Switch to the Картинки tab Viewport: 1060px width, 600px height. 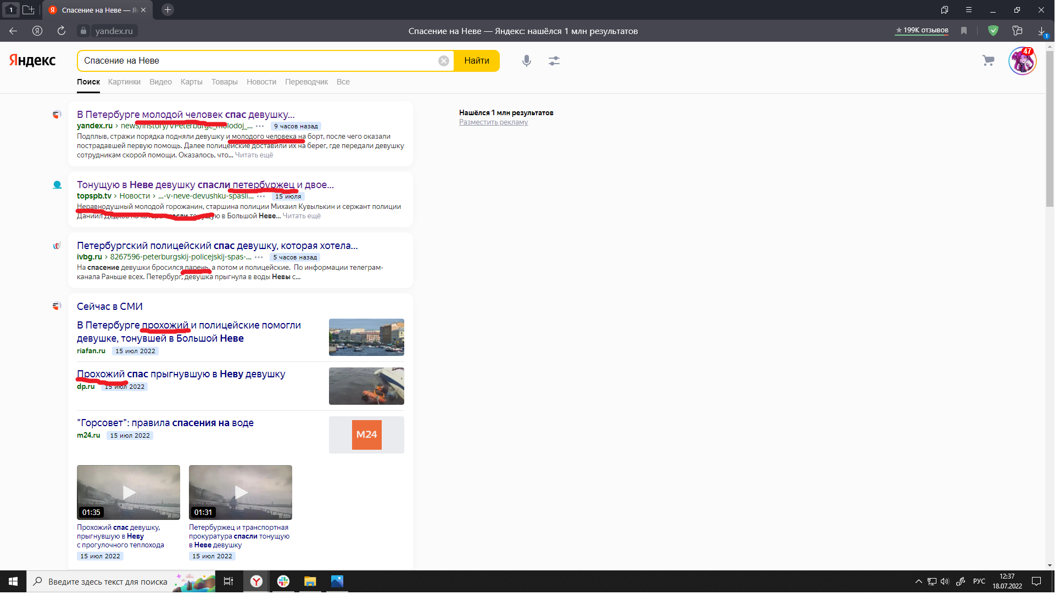pos(124,82)
